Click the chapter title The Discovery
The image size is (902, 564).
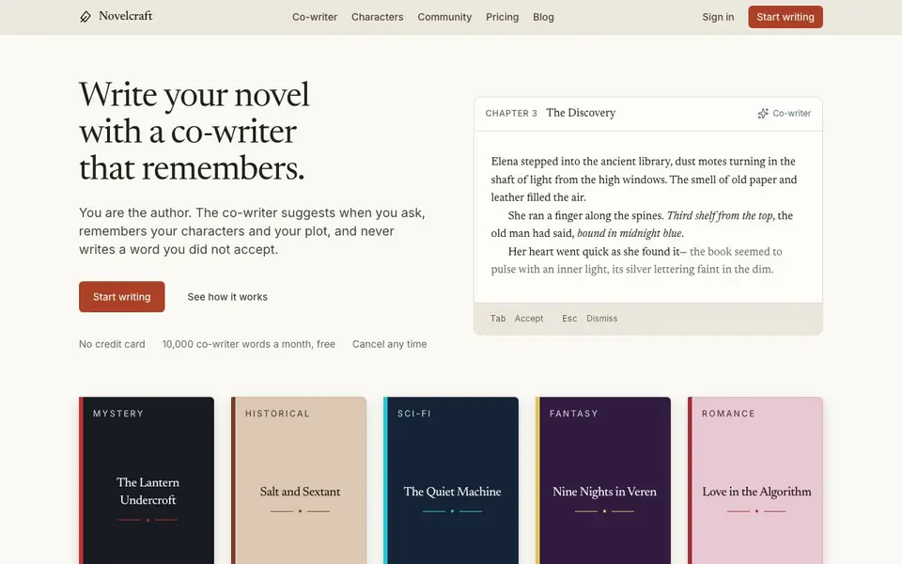(581, 113)
